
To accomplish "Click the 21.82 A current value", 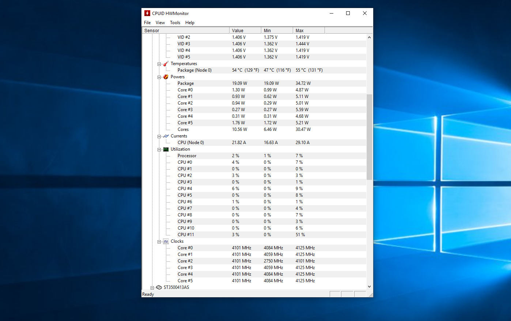I will [x=239, y=143].
